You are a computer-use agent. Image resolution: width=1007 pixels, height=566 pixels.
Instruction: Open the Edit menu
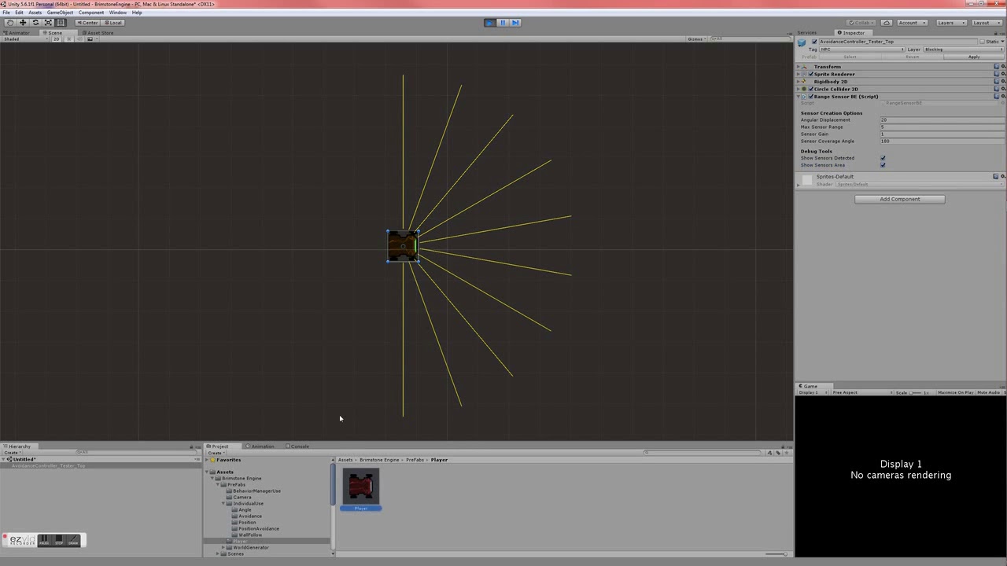(19, 13)
